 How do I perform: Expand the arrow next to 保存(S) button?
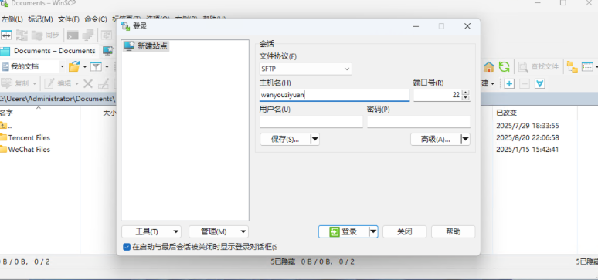click(315, 139)
